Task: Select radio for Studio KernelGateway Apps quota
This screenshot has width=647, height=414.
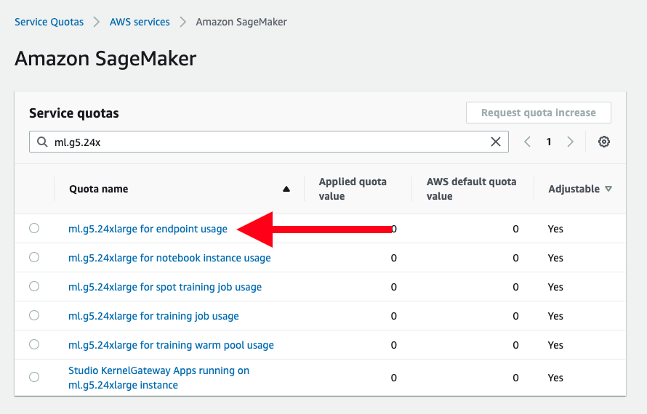Action: pos(34,377)
